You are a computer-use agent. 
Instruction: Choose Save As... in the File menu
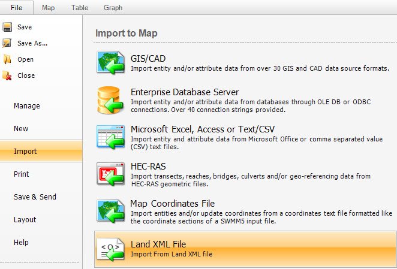[x=32, y=43]
